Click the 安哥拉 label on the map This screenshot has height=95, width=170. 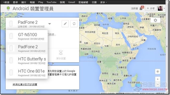point(105,73)
